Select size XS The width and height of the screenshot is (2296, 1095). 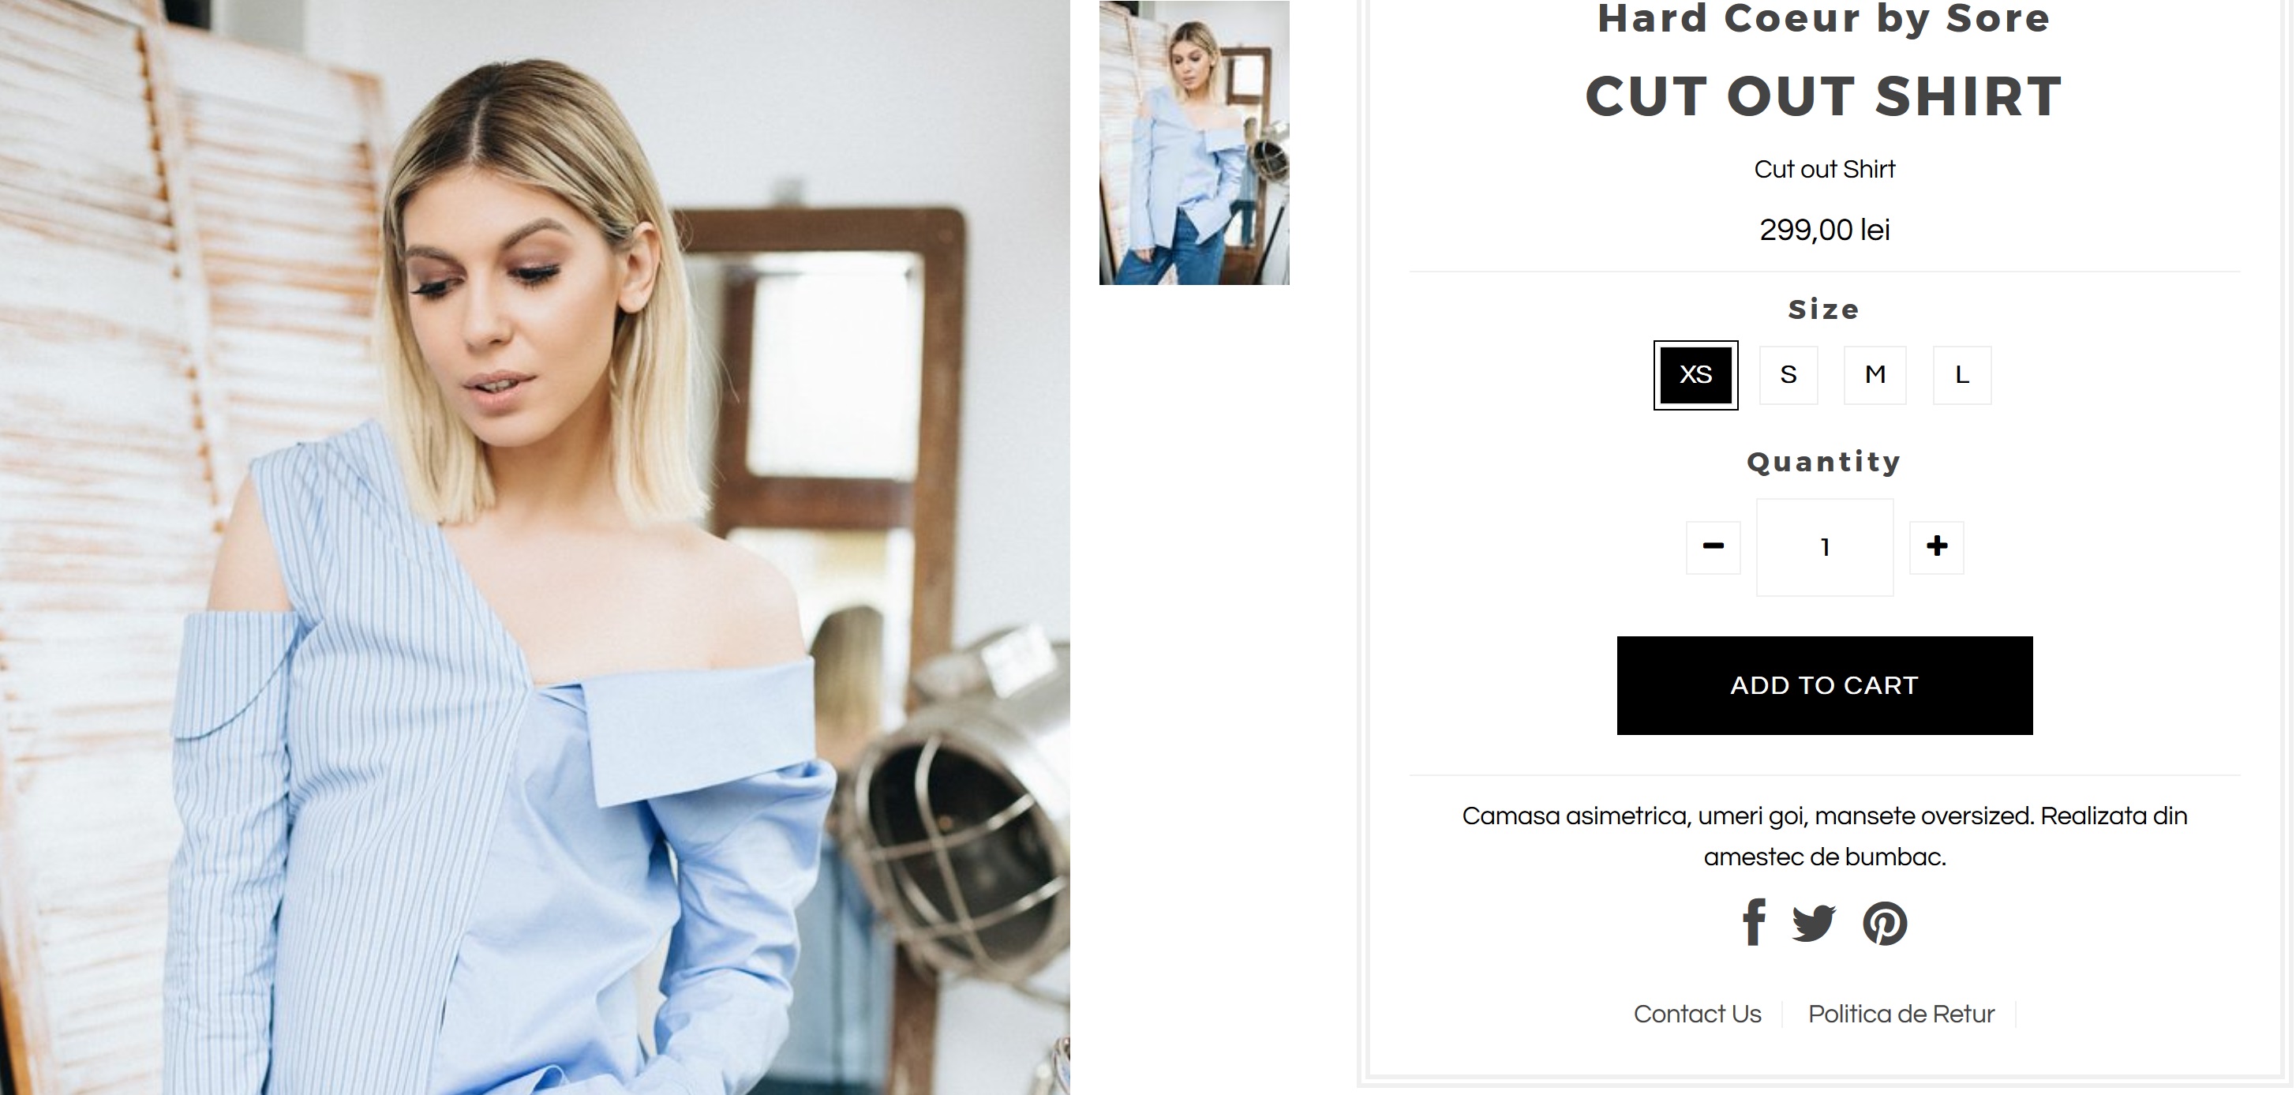coord(1696,374)
